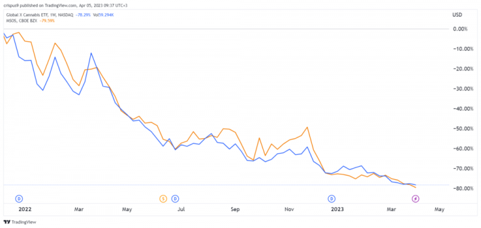
Task: Click the blue dividend marker above the 2023 label
Action: click(x=332, y=199)
